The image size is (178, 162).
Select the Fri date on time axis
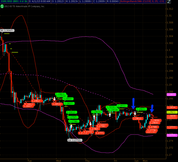[x=115, y=160]
